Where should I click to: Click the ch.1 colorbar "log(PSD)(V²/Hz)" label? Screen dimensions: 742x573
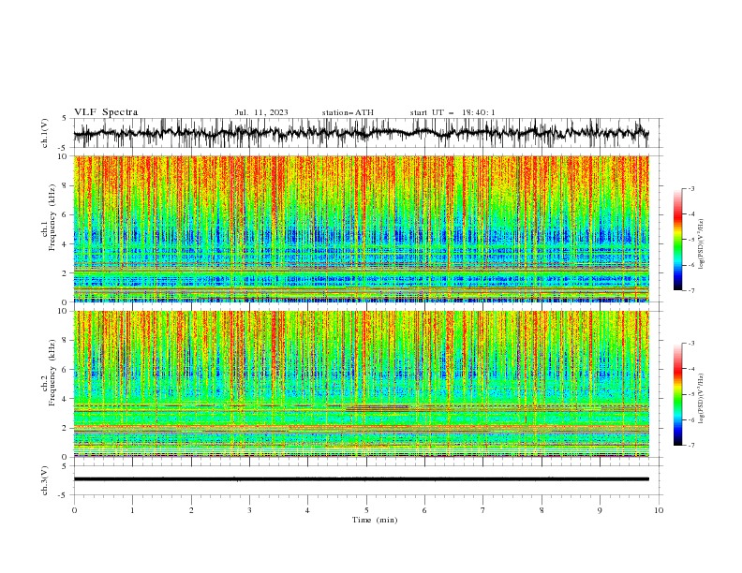coord(701,244)
